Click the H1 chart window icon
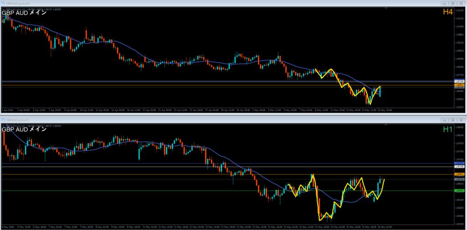The image size is (467, 230). (4, 120)
